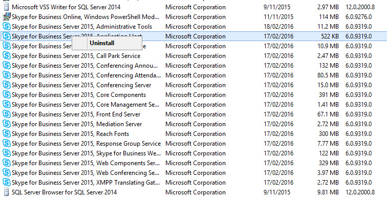
Task: Select Skype for Business Server 2015, Administrative Tools
Action: point(82,27)
